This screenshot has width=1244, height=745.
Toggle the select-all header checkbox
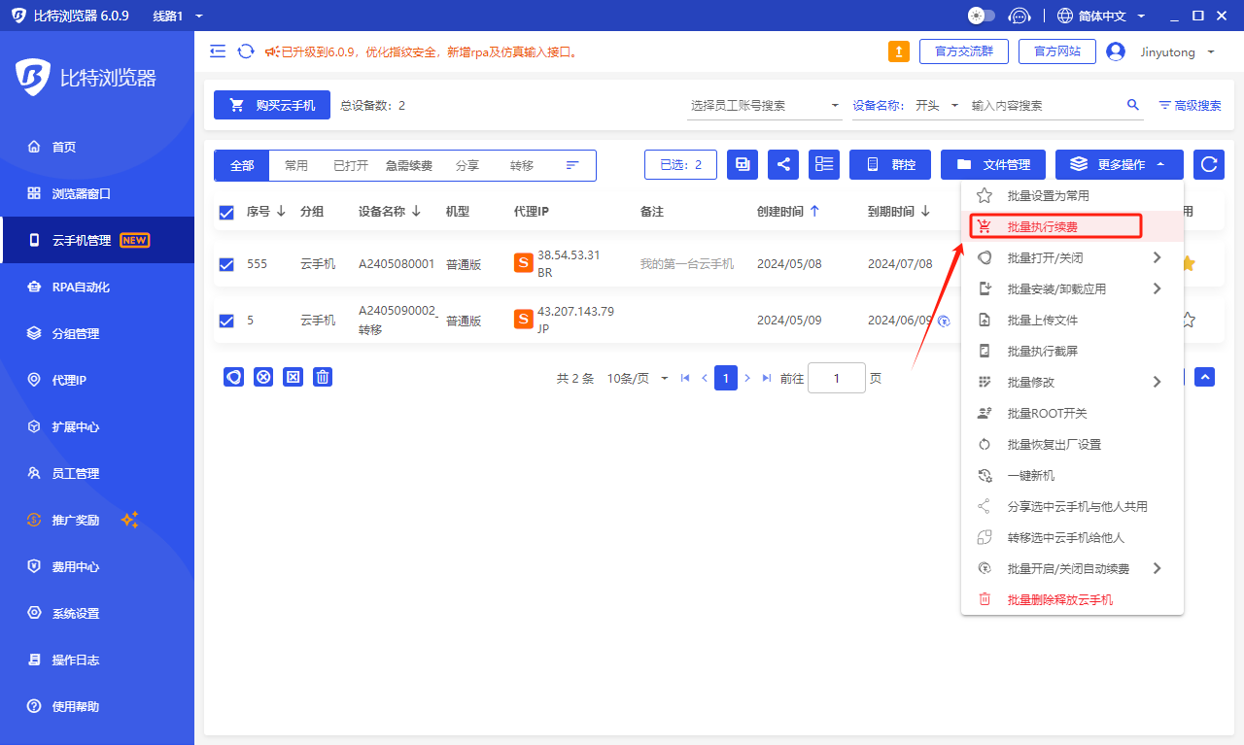226,213
